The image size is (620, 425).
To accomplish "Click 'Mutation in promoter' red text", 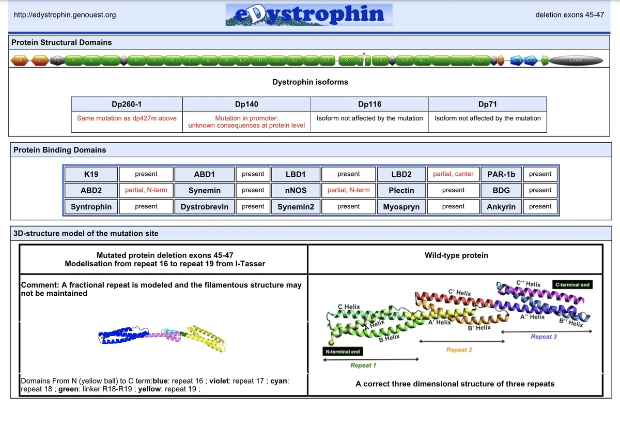I will click(246, 118).
